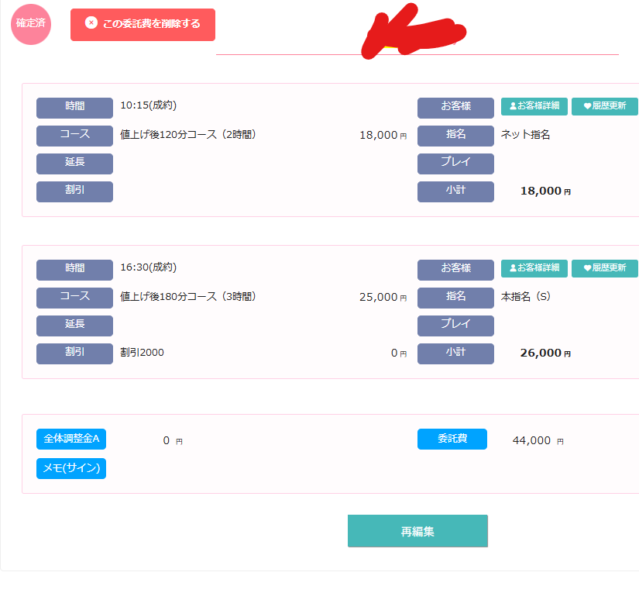Click 履歴更新 heart button for 10:15 booking
Viewport: 639px width, 593px height.
pyautogui.click(x=604, y=106)
